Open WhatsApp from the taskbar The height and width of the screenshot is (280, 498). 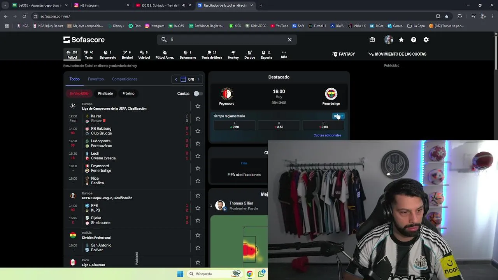pos(261,274)
